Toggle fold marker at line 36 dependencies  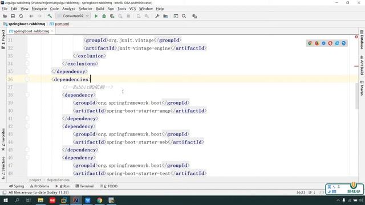point(27,79)
